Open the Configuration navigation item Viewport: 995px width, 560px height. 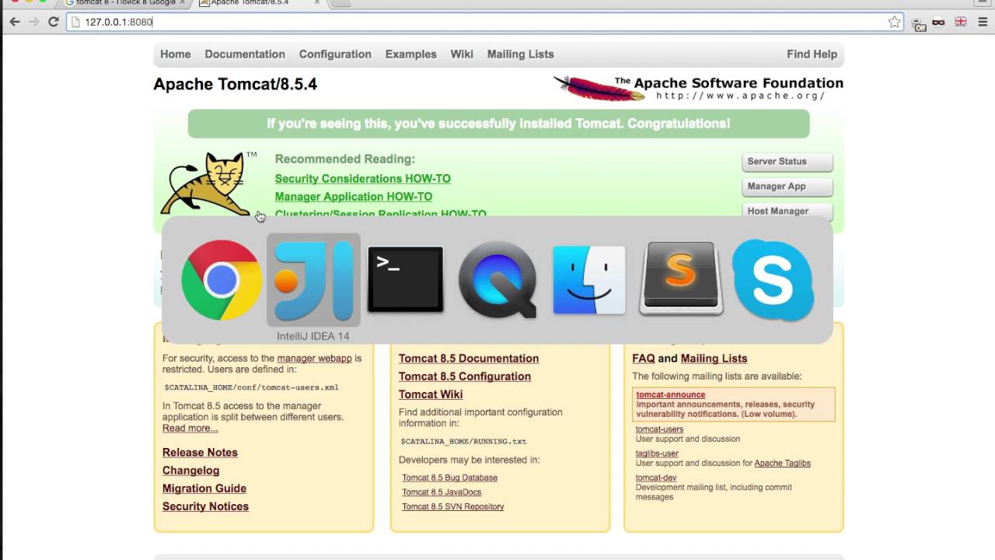tap(335, 54)
